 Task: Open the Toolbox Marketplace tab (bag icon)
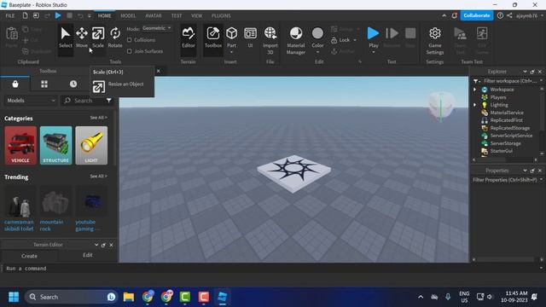[x=15, y=84]
